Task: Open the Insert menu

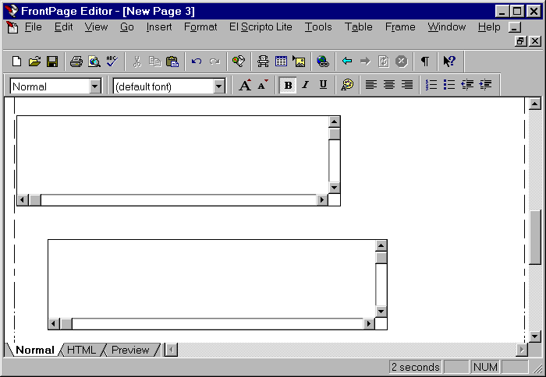Action: [159, 26]
